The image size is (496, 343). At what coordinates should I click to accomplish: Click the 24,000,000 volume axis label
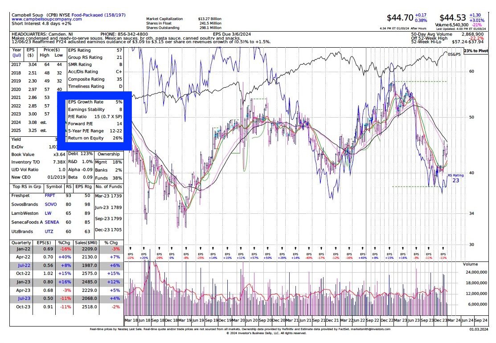click(476, 272)
